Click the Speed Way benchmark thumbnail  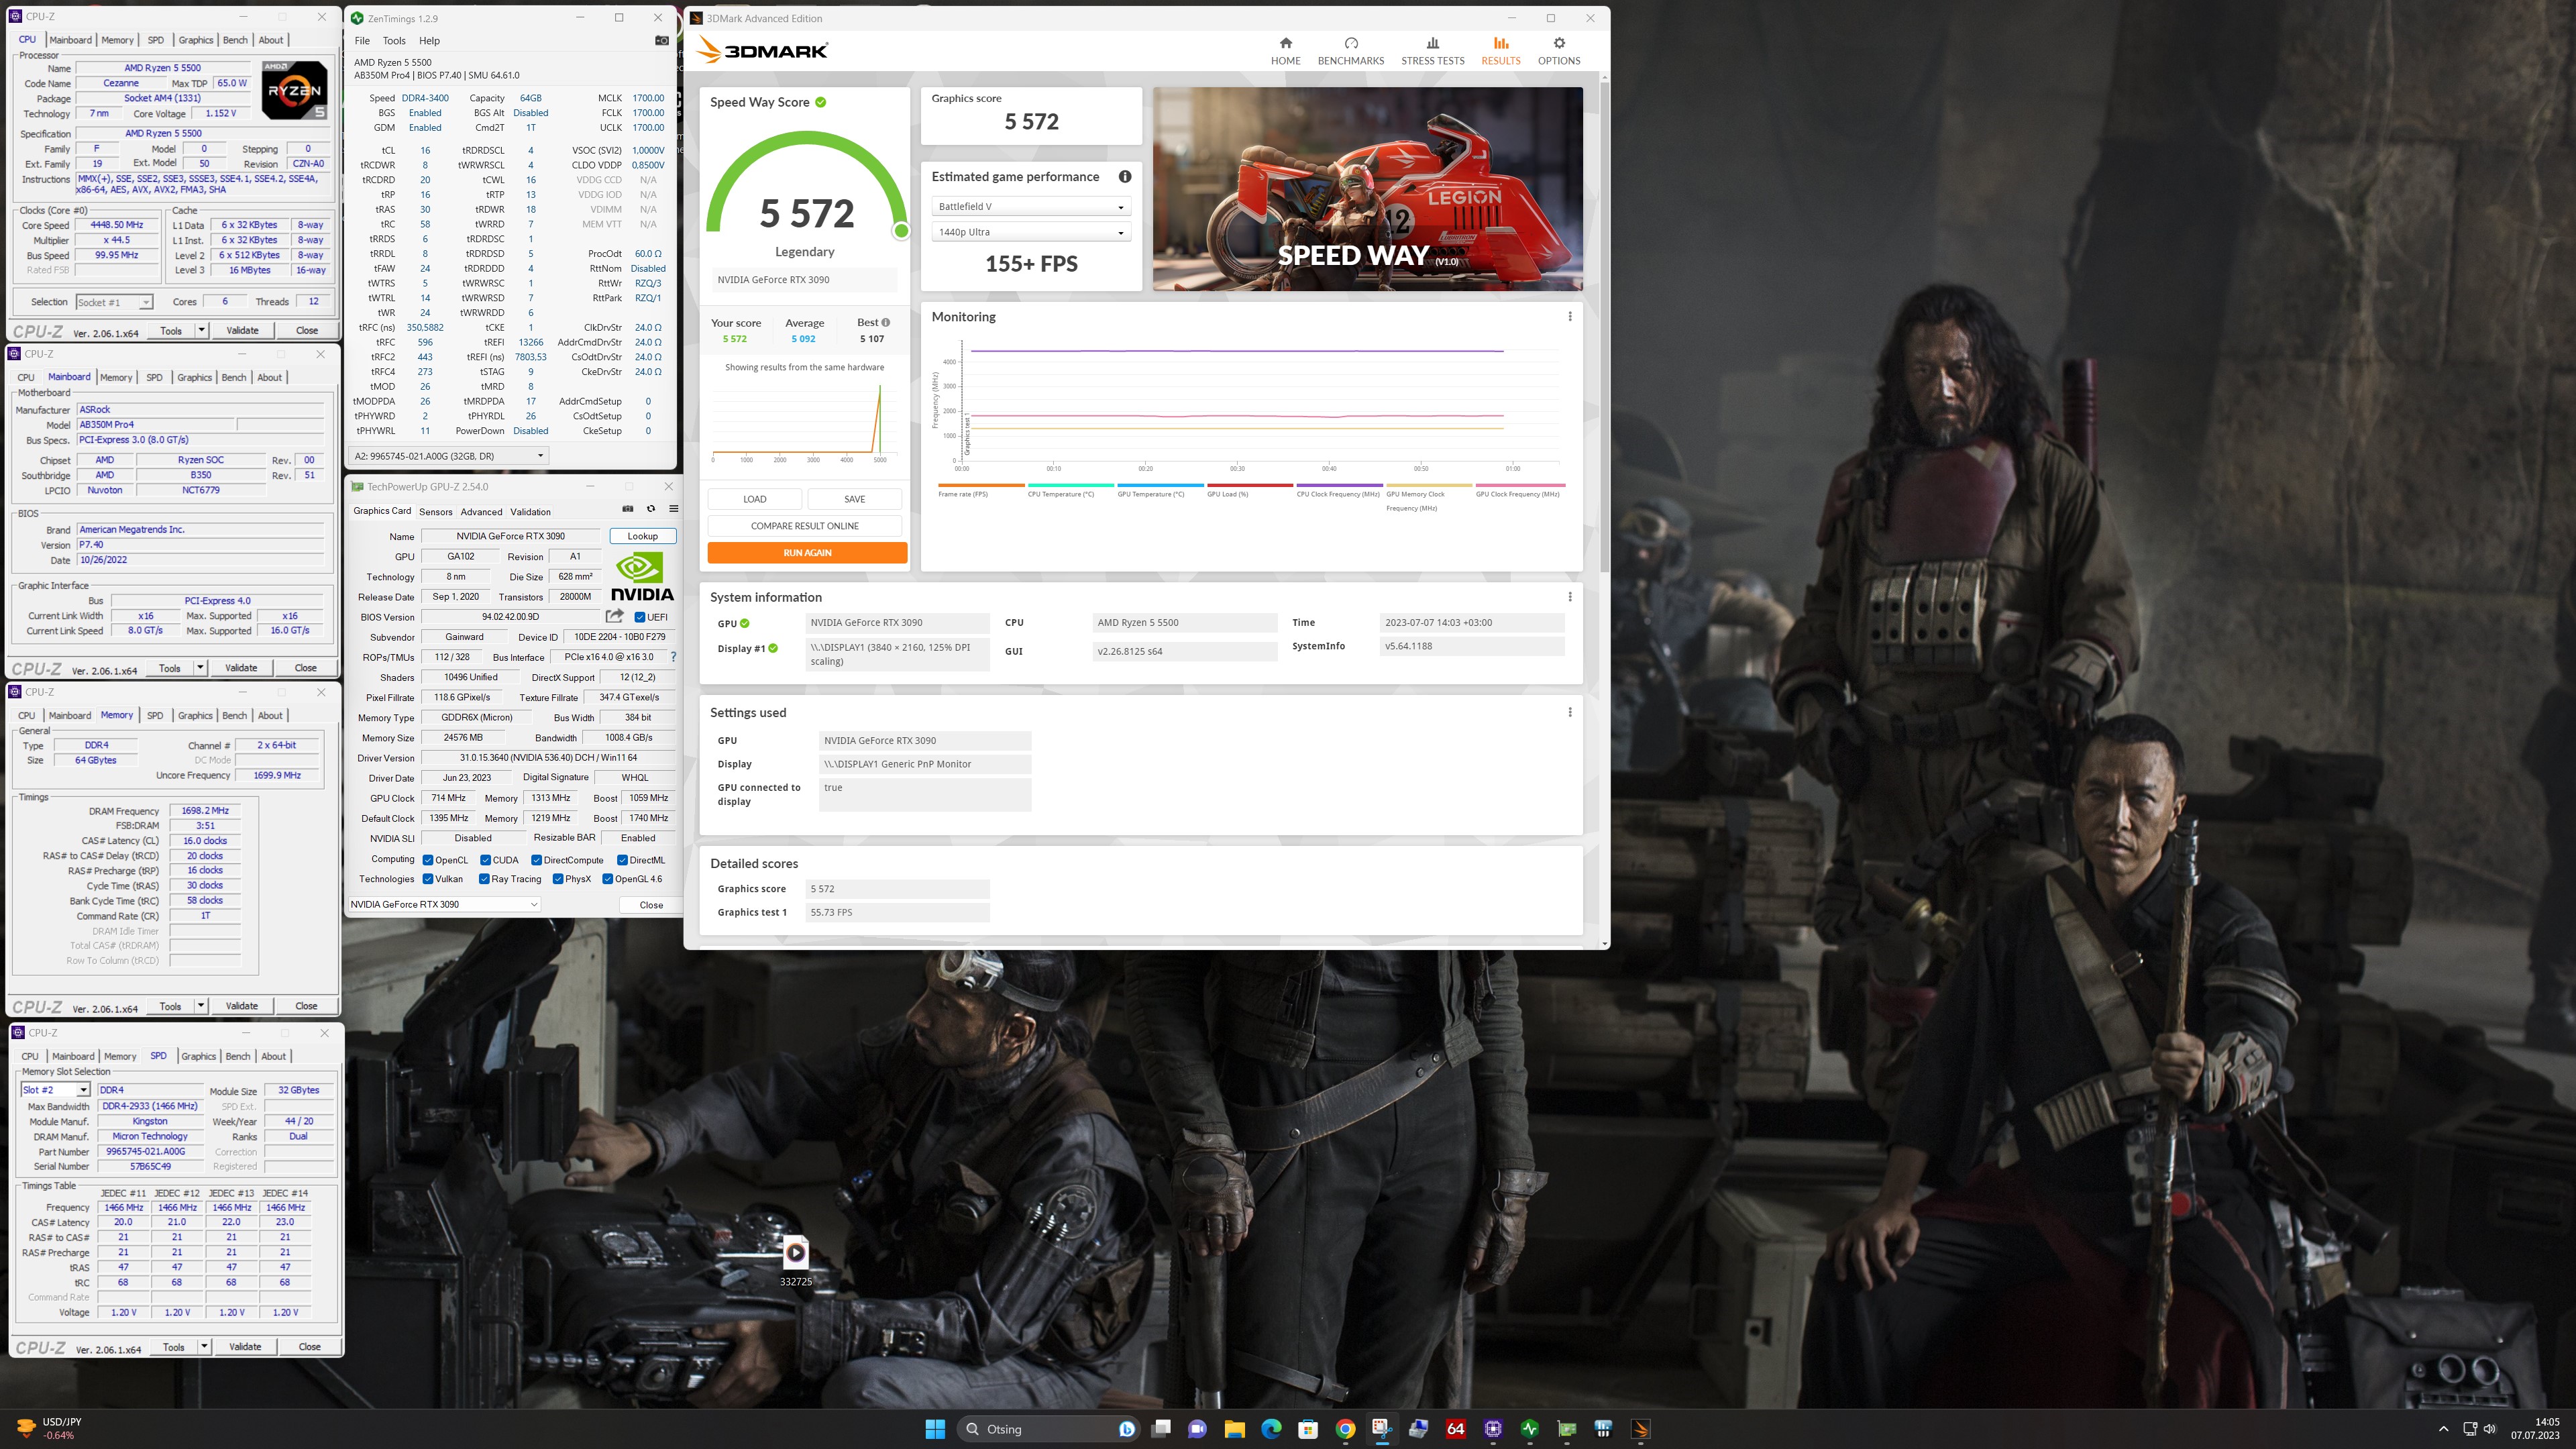pos(1367,189)
